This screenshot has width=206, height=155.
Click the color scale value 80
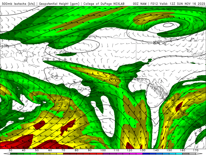(x=76, y=150)
